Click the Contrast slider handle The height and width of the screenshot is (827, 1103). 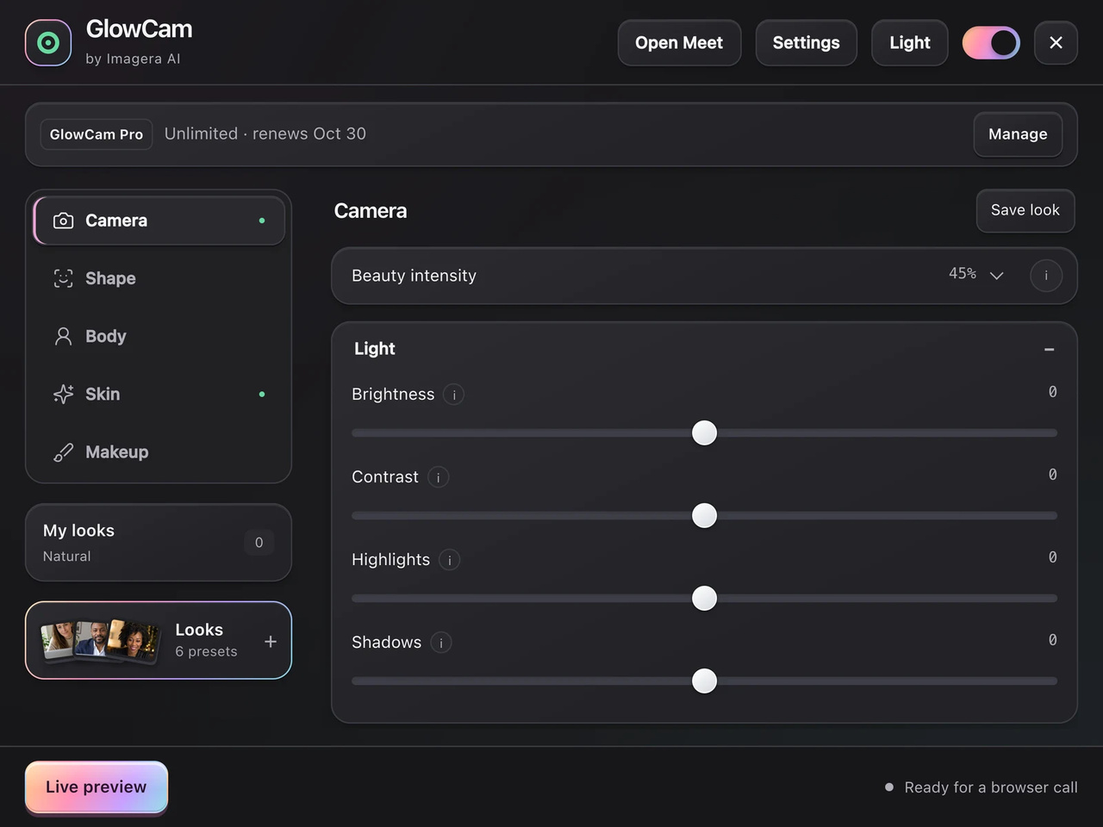click(705, 515)
